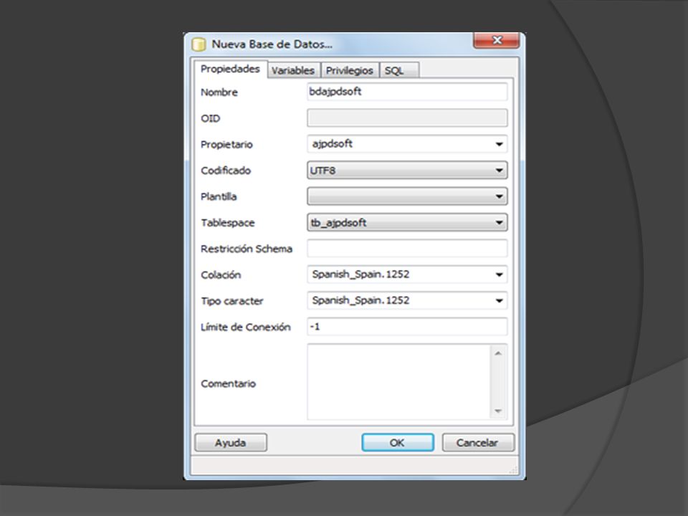Screen dimensions: 688x516
Task: Open the Privilegios tab
Action: (350, 70)
